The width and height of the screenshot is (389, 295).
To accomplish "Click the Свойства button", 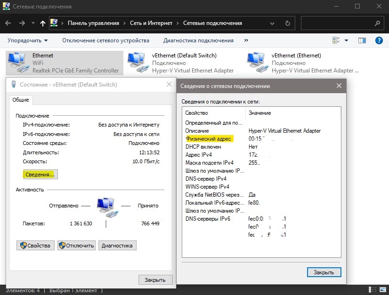I will (x=35, y=246).
